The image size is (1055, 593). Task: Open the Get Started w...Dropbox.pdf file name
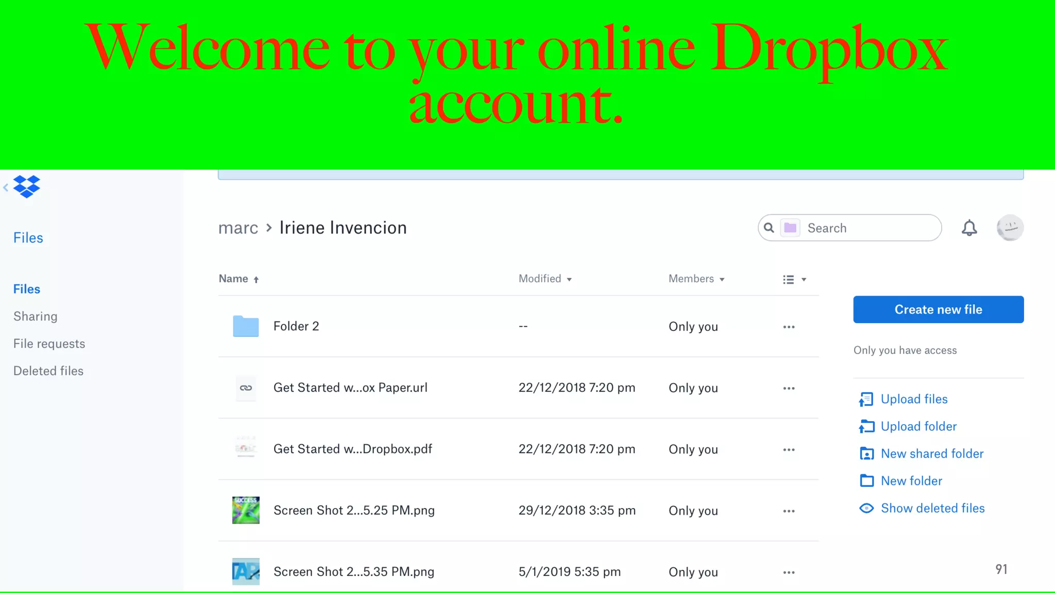352,449
